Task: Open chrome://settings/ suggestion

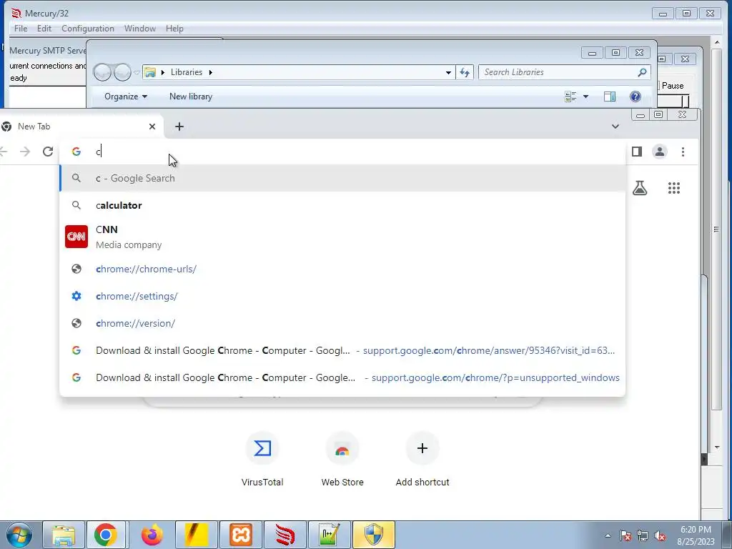Action: click(x=342, y=296)
